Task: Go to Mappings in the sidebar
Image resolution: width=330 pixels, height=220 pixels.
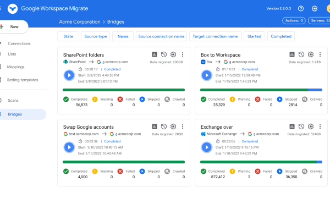Action: click(15, 67)
